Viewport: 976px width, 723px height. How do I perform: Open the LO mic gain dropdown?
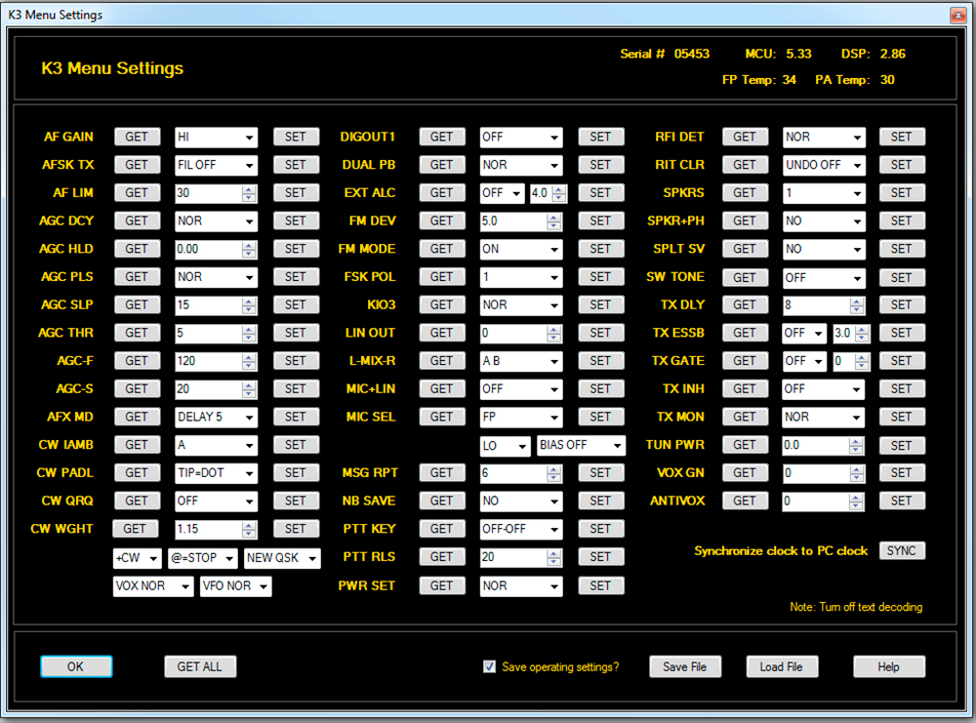[x=506, y=446]
